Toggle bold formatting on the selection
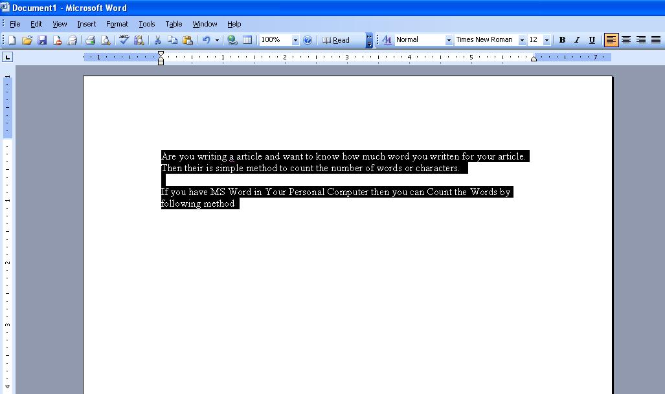 (561, 39)
